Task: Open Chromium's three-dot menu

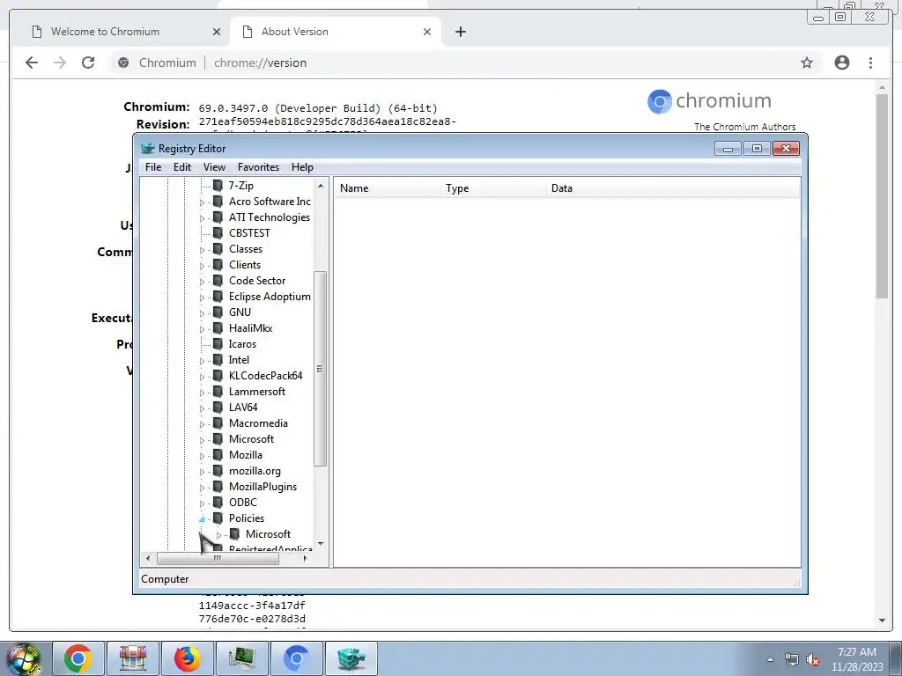Action: [x=870, y=62]
